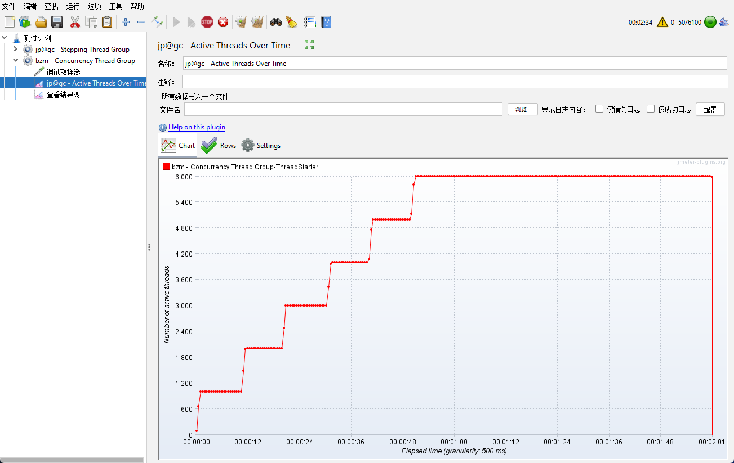
Task: Open the 查找 menu
Action: [51, 6]
